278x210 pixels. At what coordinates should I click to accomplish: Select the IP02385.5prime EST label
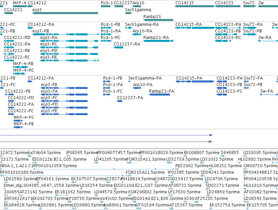pyautogui.click(x=184, y=172)
